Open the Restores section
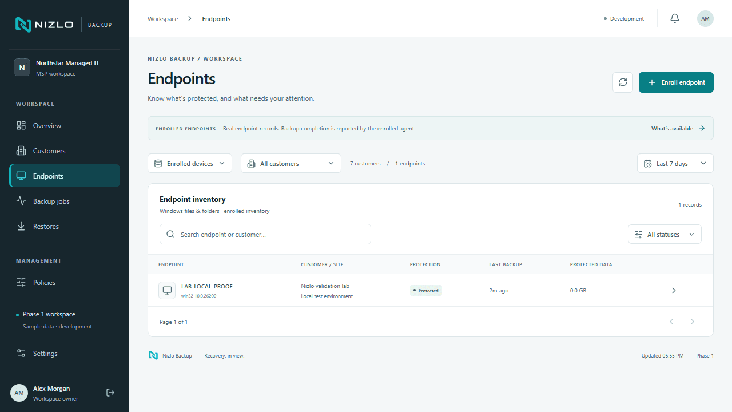 coord(65,226)
